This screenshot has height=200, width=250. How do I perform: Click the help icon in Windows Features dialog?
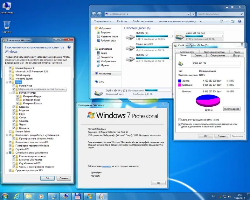[x=69, y=47]
